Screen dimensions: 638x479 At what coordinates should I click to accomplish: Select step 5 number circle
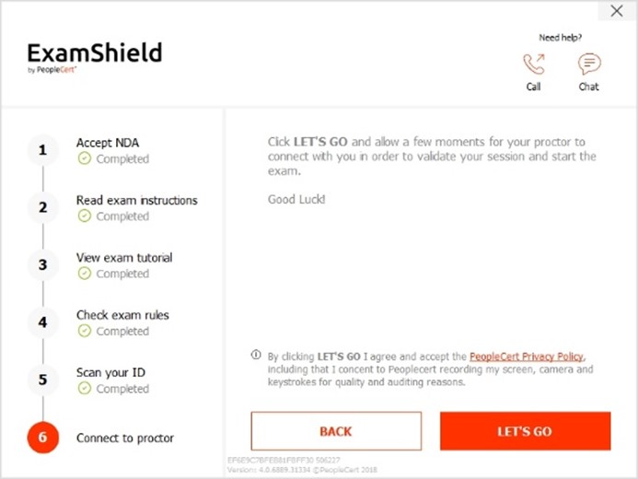click(x=42, y=380)
